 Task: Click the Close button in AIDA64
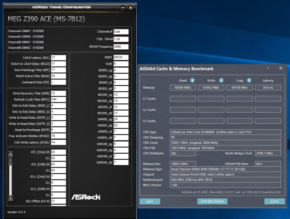[274, 201]
